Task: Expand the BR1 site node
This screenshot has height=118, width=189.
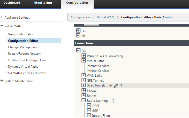Action: pos(78,35)
